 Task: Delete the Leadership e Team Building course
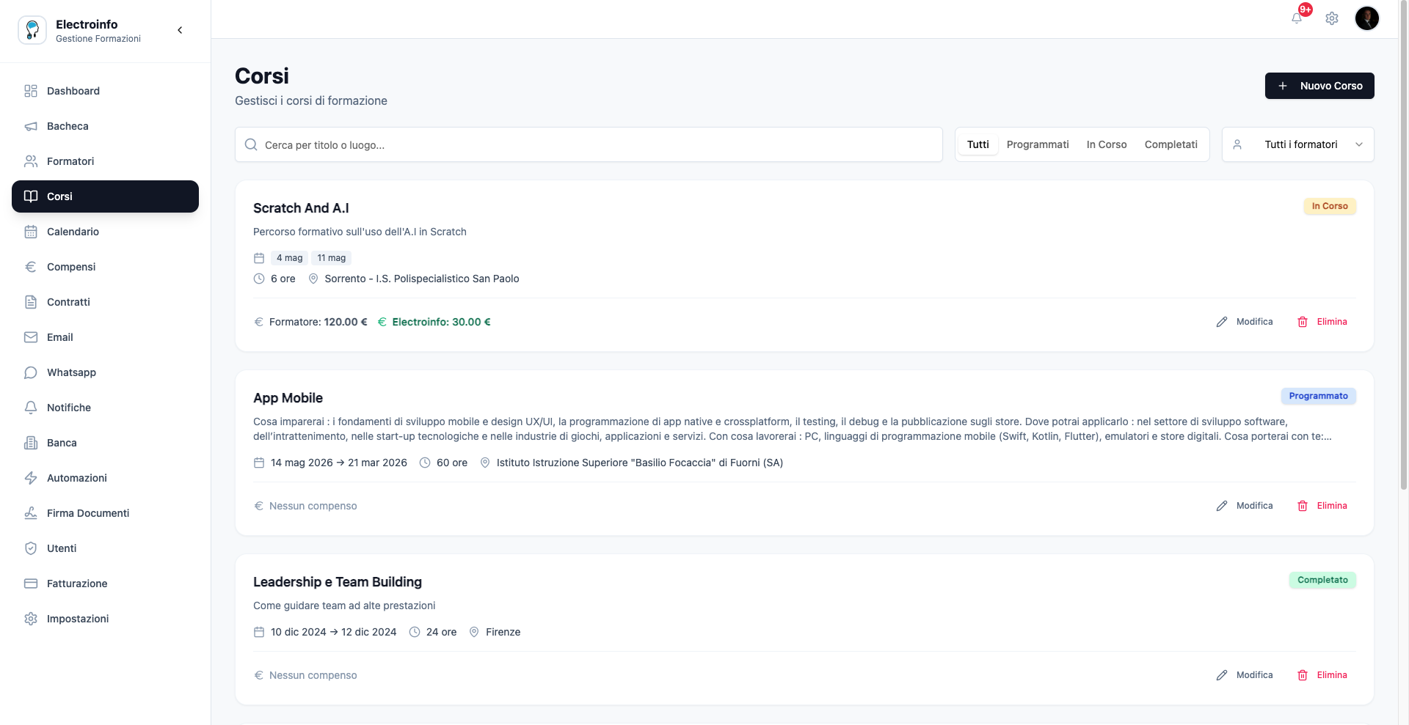click(x=1322, y=675)
